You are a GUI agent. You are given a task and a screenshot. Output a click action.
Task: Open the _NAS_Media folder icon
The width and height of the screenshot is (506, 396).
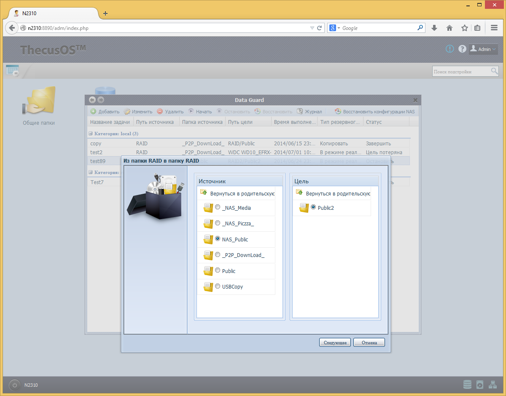coord(208,208)
